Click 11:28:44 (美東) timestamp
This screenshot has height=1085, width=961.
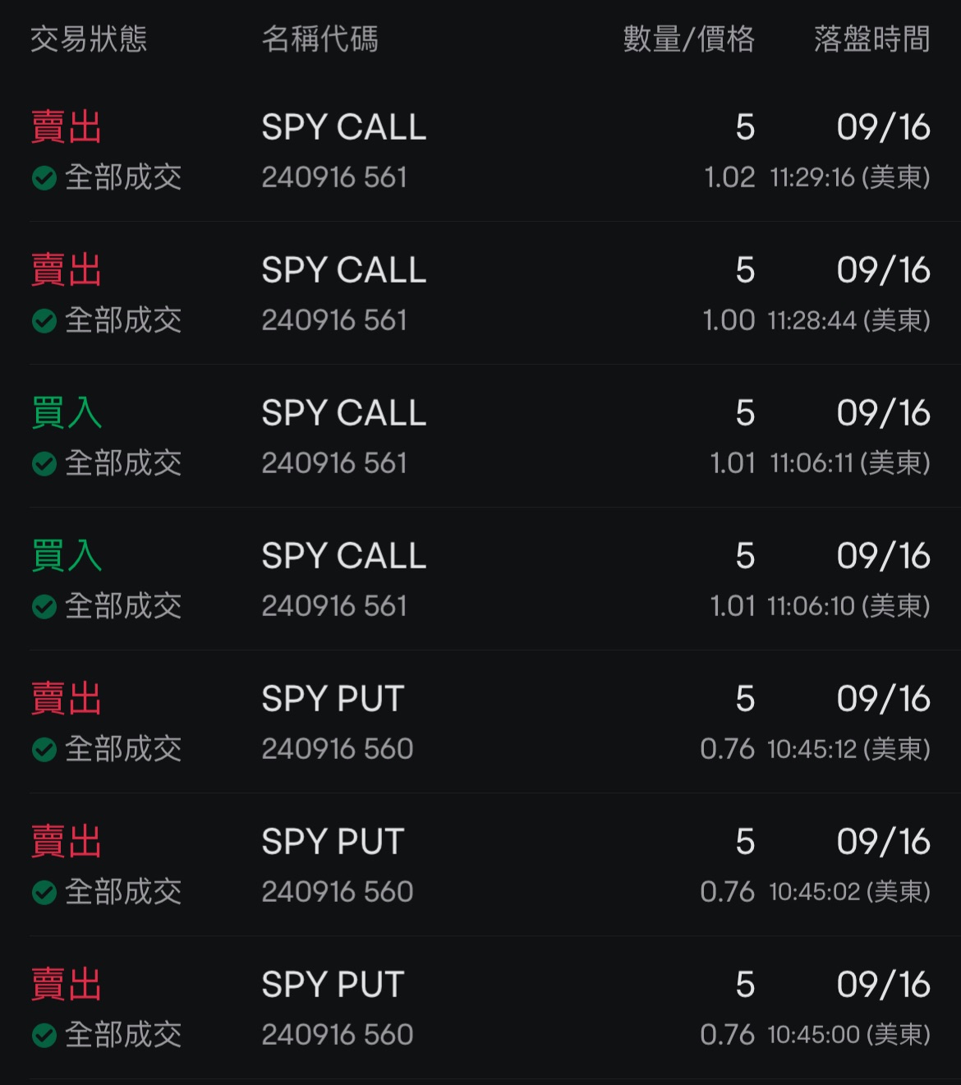(x=848, y=320)
